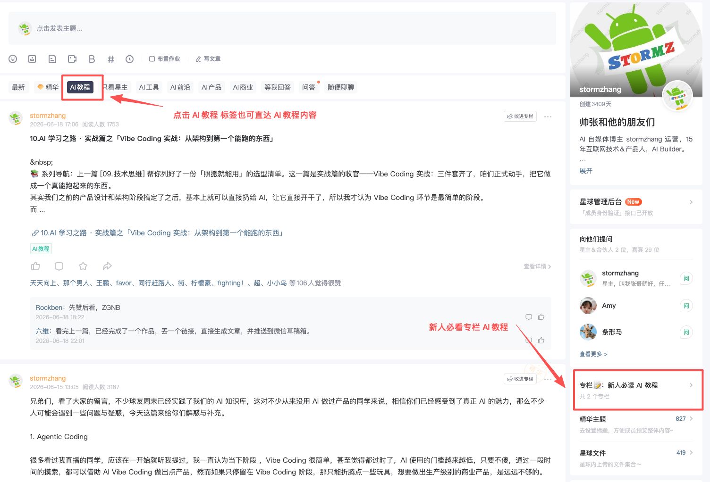Comment on the first post

click(x=59, y=266)
